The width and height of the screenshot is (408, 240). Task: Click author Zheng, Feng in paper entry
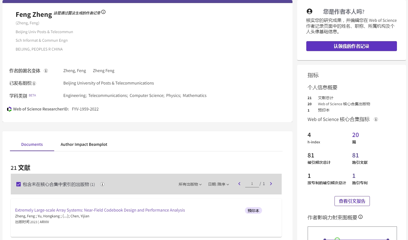pos(25,216)
